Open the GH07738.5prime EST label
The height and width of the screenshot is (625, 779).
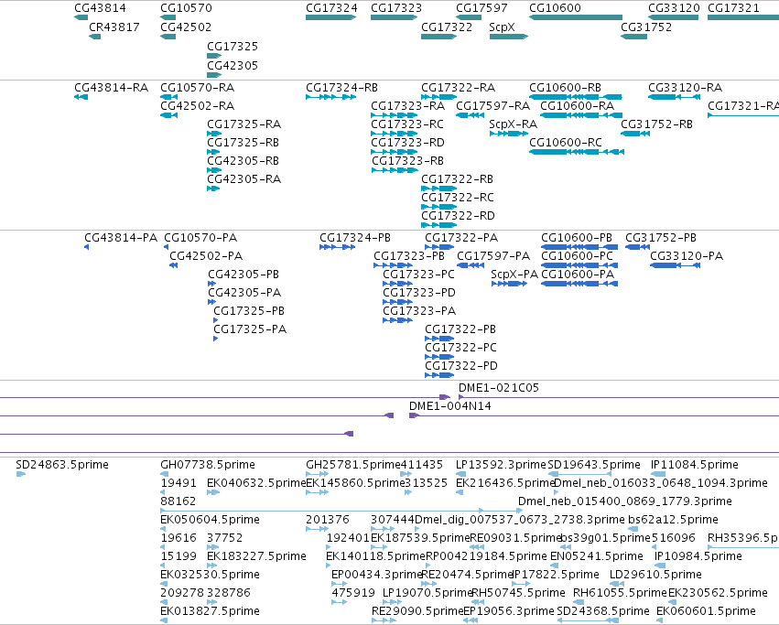pyautogui.click(x=208, y=465)
